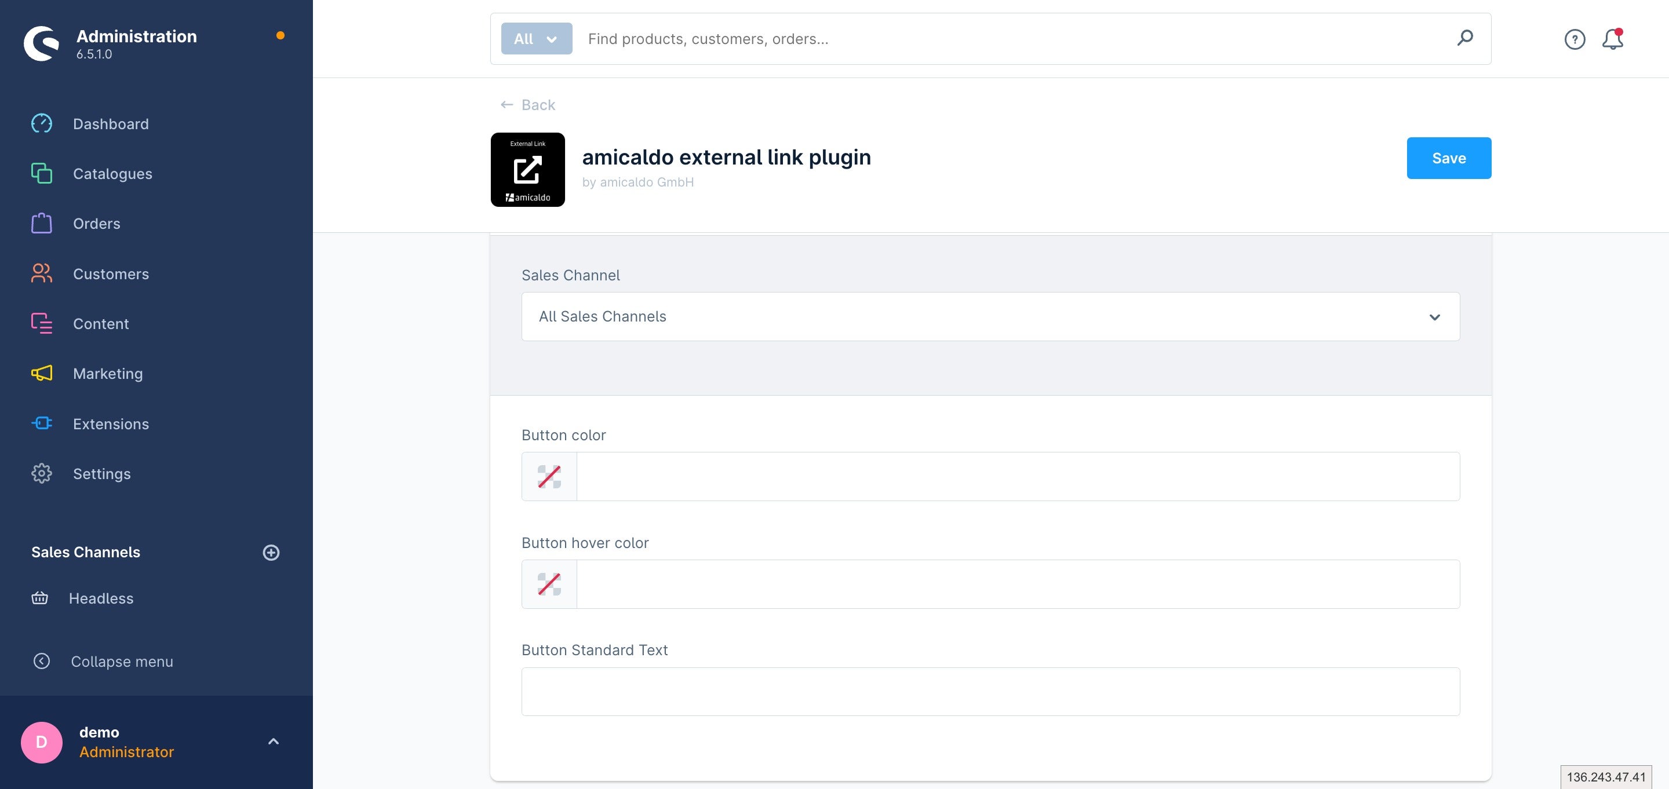Click the Button Standard Text input field

990,691
